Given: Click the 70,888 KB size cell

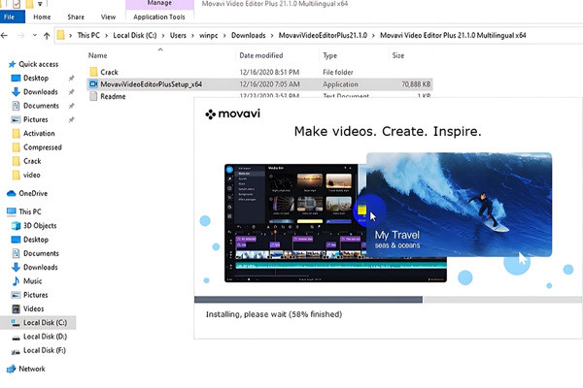Looking at the screenshot, I should coord(416,84).
